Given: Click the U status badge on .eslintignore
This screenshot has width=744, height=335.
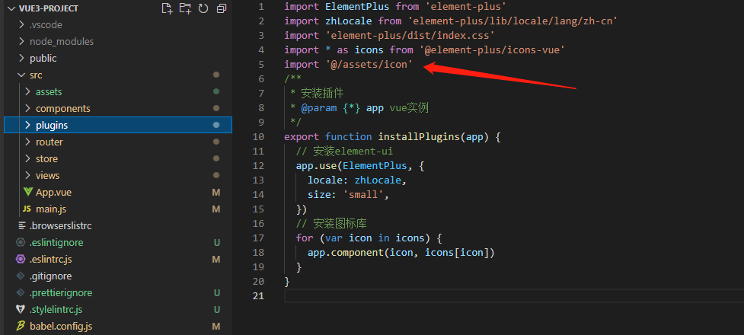Looking at the screenshot, I should pos(217,242).
